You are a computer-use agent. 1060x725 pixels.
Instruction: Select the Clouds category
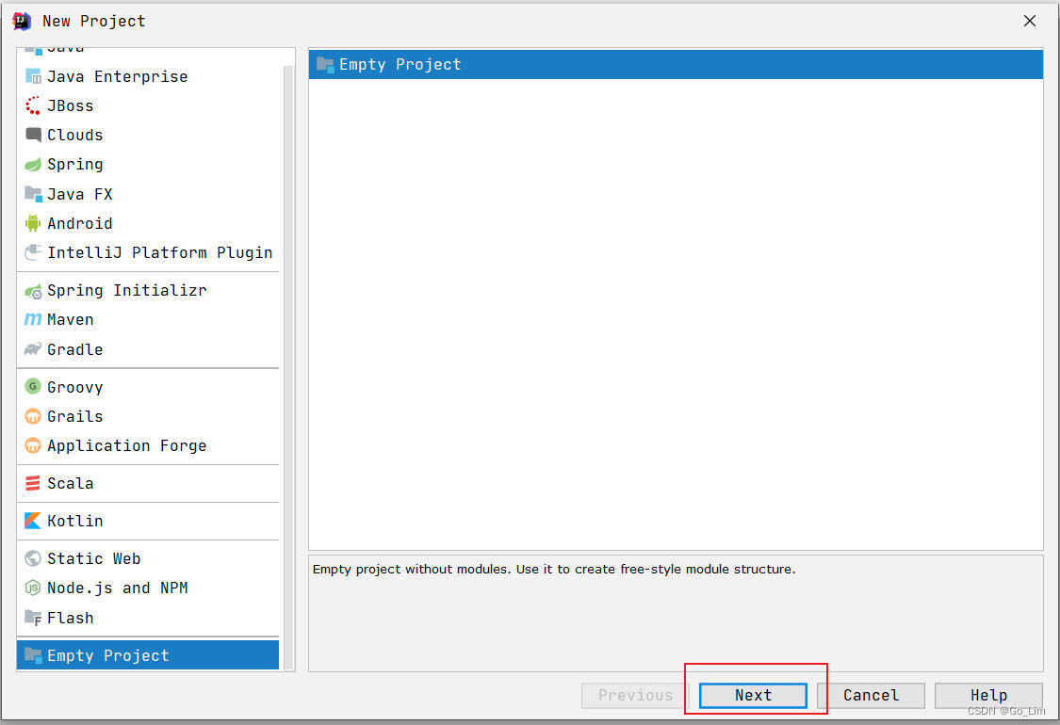point(147,136)
